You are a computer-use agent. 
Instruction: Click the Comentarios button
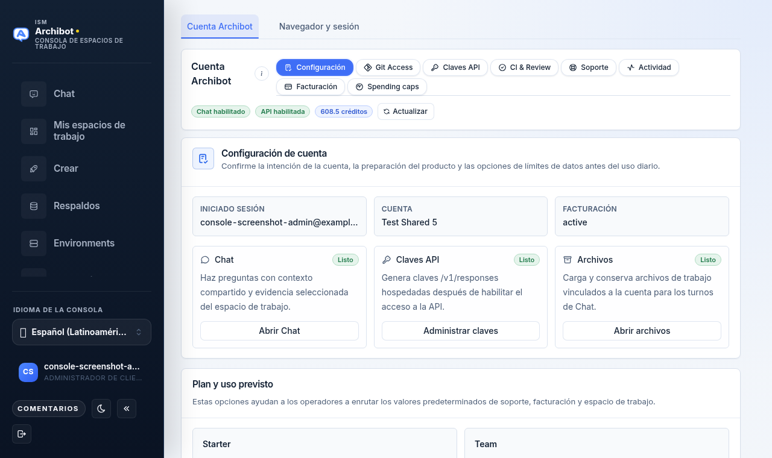[48, 409]
